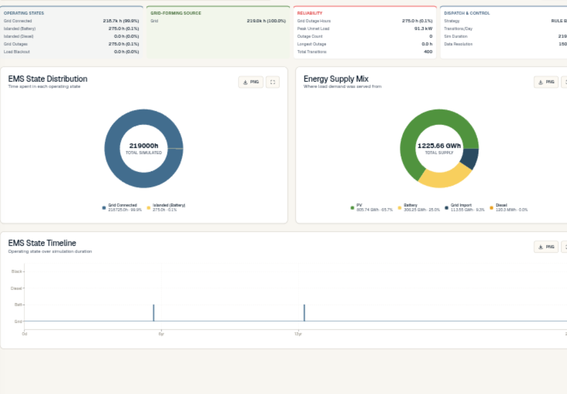Viewport: 567px width, 394px height.
Task: Click the 6yr tick label on timeline
Action: (161, 334)
